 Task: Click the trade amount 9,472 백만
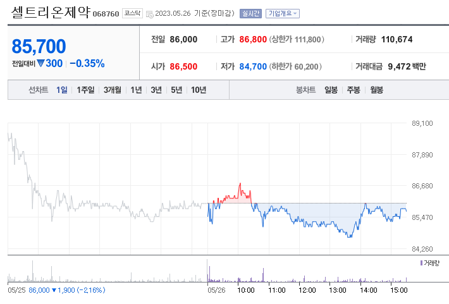[x=407, y=66]
